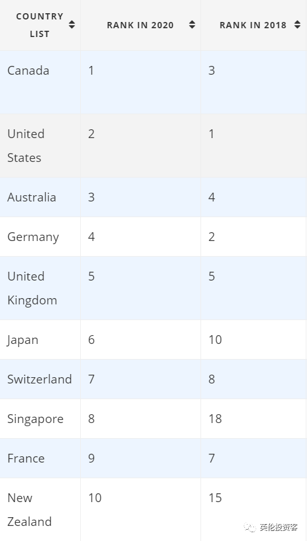Sort by Rank in 2018 arrows
The height and width of the screenshot is (541, 307).
pos(298,24)
